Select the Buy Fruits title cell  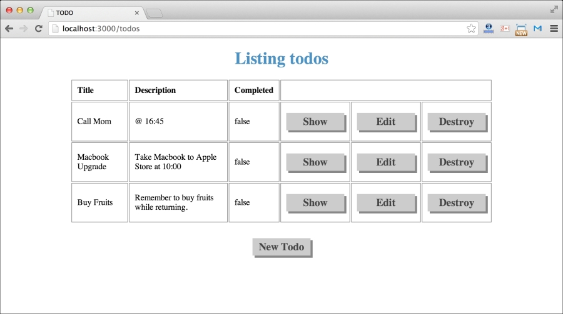point(99,202)
